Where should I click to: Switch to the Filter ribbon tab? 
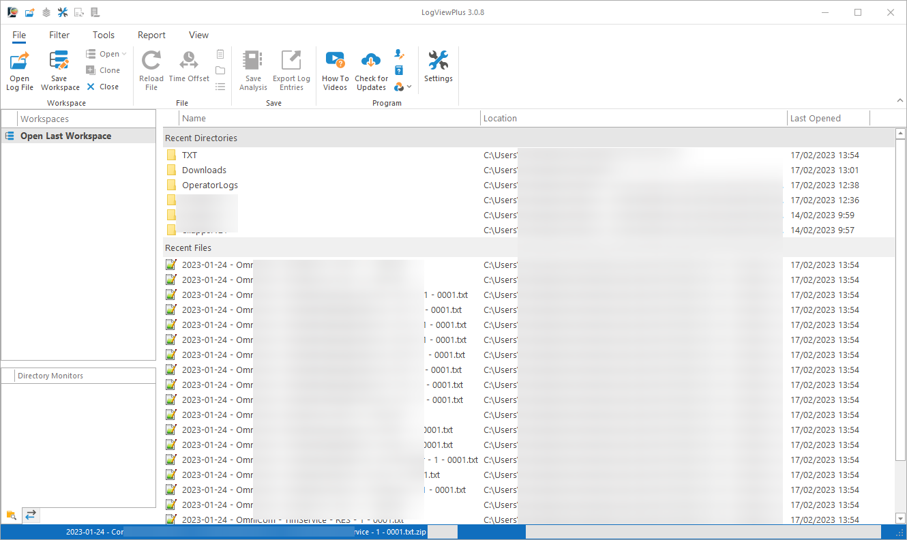click(x=59, y=35)
